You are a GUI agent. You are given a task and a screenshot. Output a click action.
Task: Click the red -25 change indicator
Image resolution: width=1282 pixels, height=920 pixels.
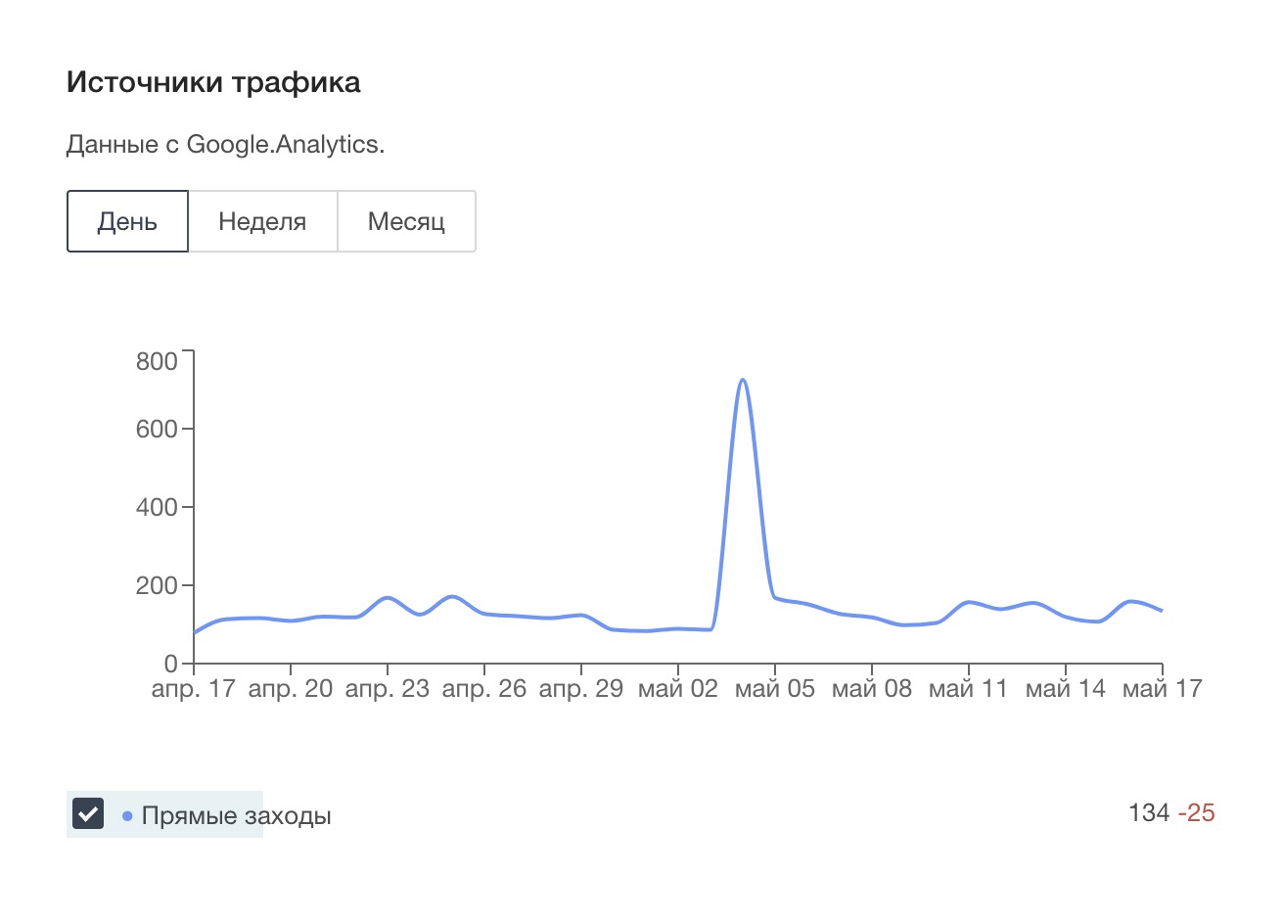[x=1199, y=812]
